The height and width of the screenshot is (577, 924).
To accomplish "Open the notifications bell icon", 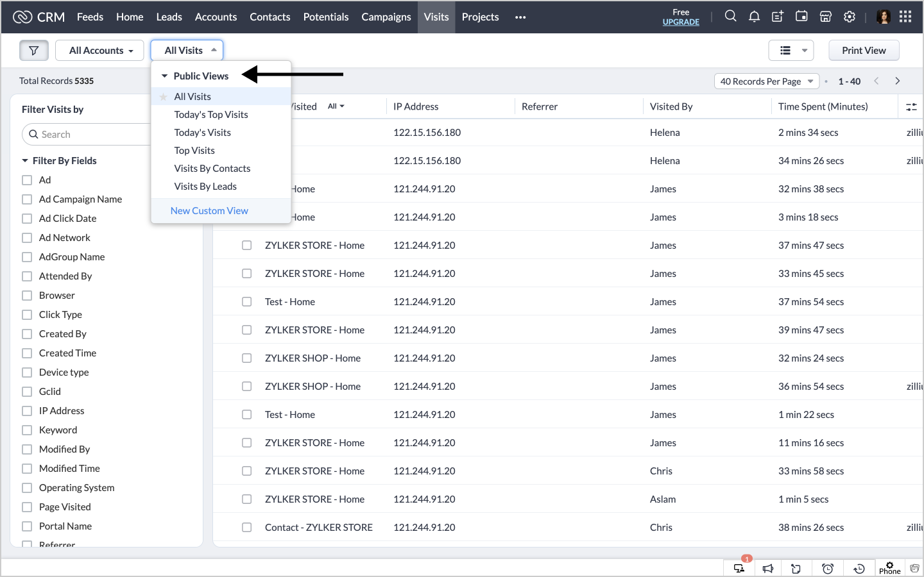I will (x=754, y=17).
